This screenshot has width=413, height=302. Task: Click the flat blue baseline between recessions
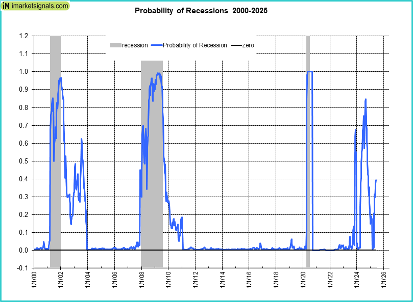click(230, 249)
